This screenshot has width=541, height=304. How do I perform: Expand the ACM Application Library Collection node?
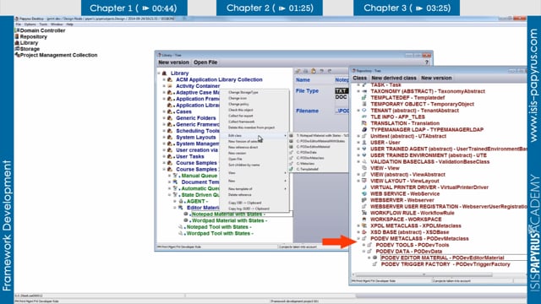pyautogui.click(x=164, y=79)
